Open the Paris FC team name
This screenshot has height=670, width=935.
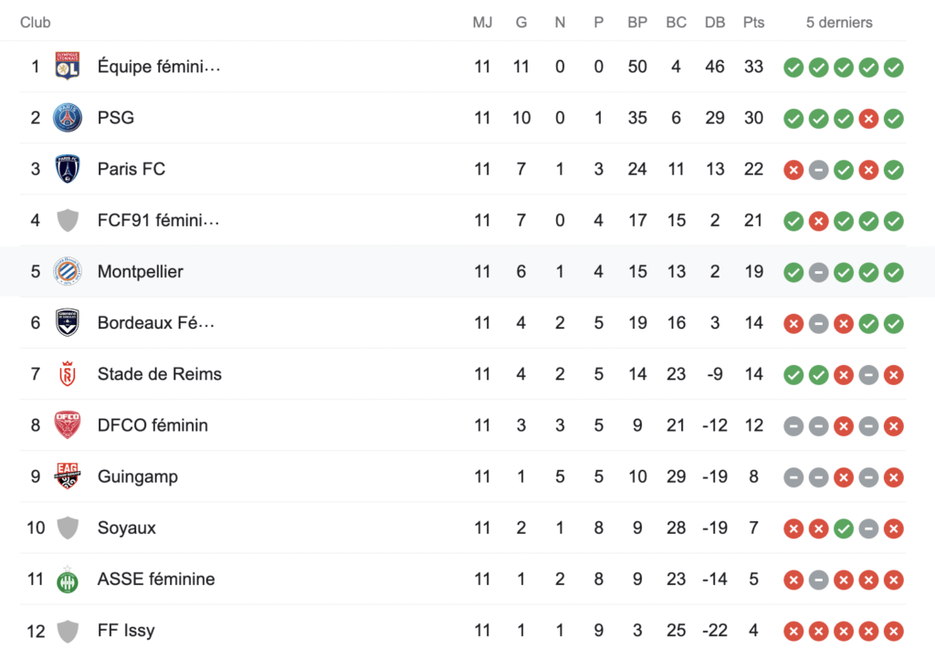(x=131, y=169)
